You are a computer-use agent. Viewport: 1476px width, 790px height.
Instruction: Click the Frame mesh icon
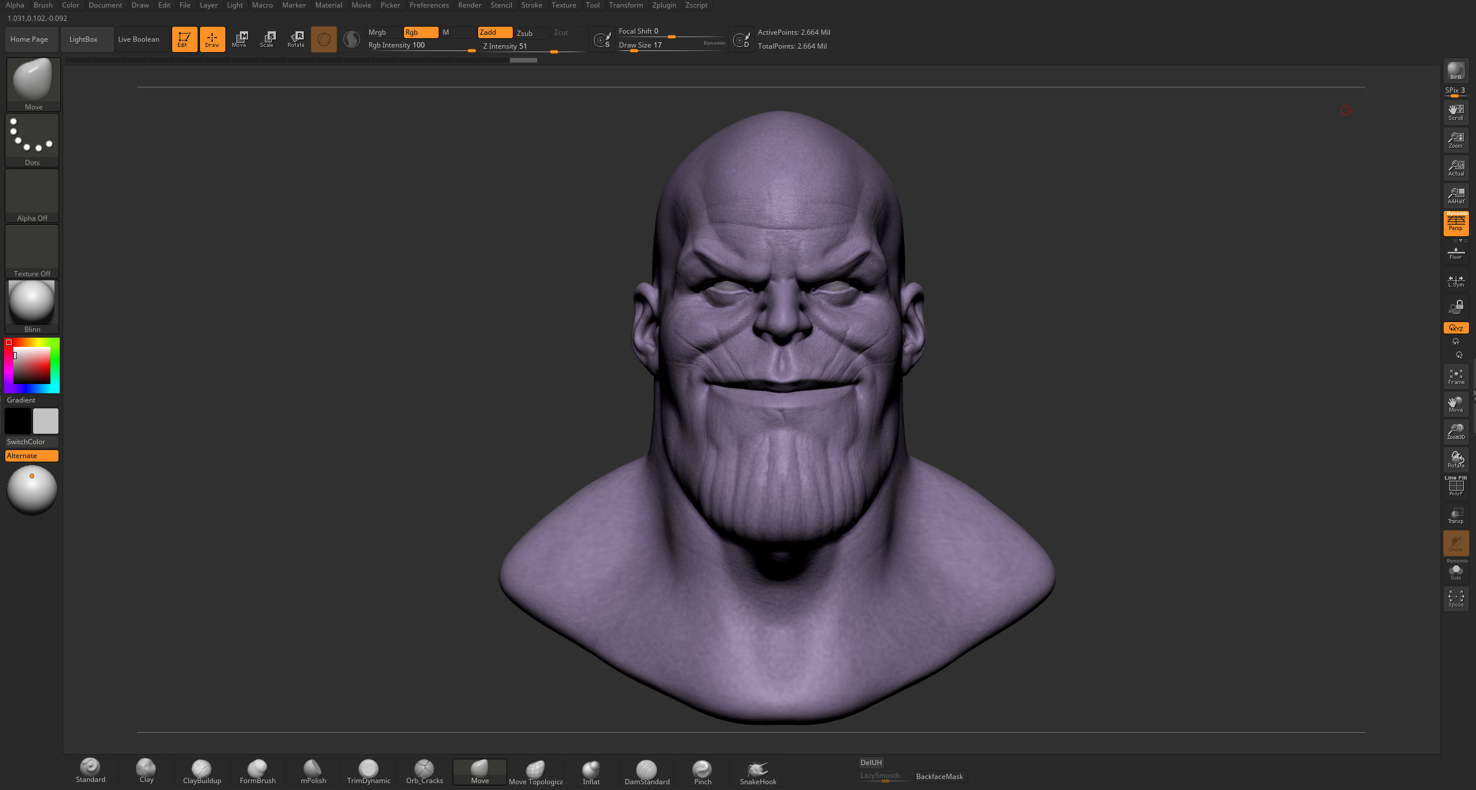point(1456,376)
